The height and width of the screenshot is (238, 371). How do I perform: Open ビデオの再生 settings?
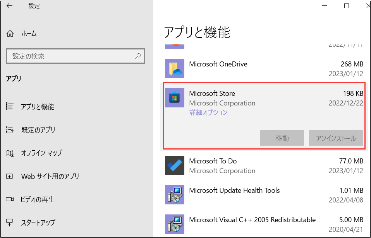pyautogui.click(x=38, y=200)
